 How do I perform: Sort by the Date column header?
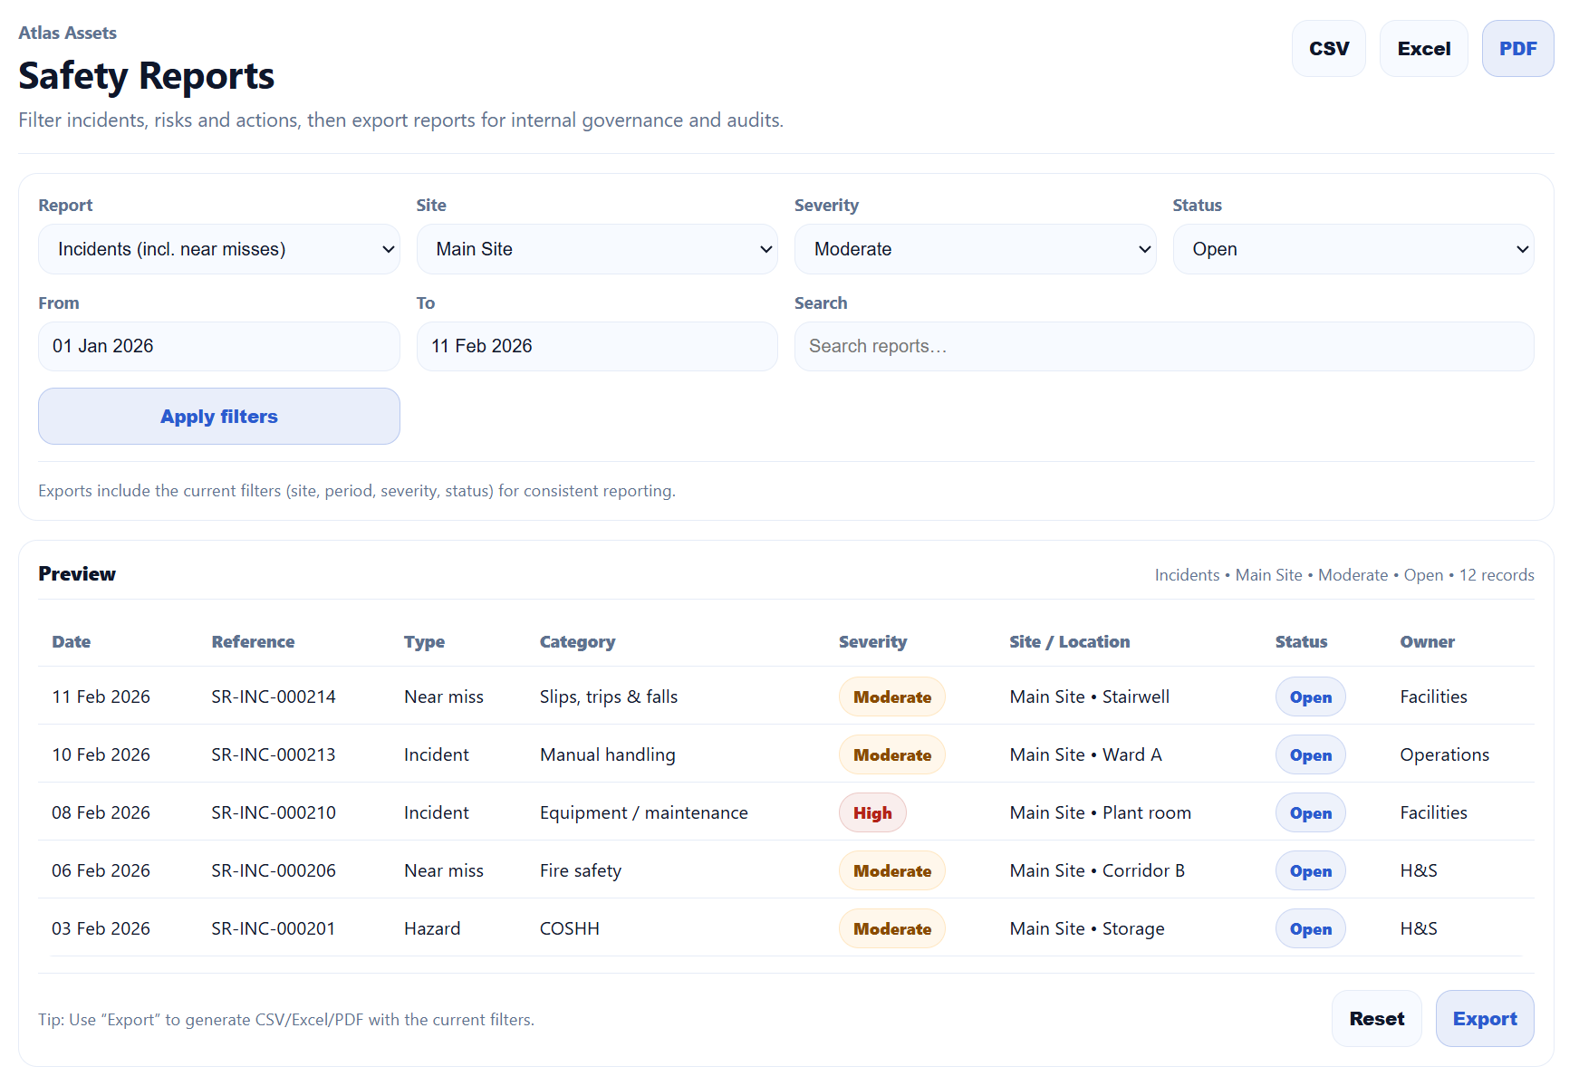coord(72,642)
